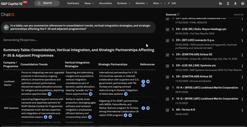
Task: Click citation 16 in Lockheed Vertical Integration cell
Action: coord(91,94)
